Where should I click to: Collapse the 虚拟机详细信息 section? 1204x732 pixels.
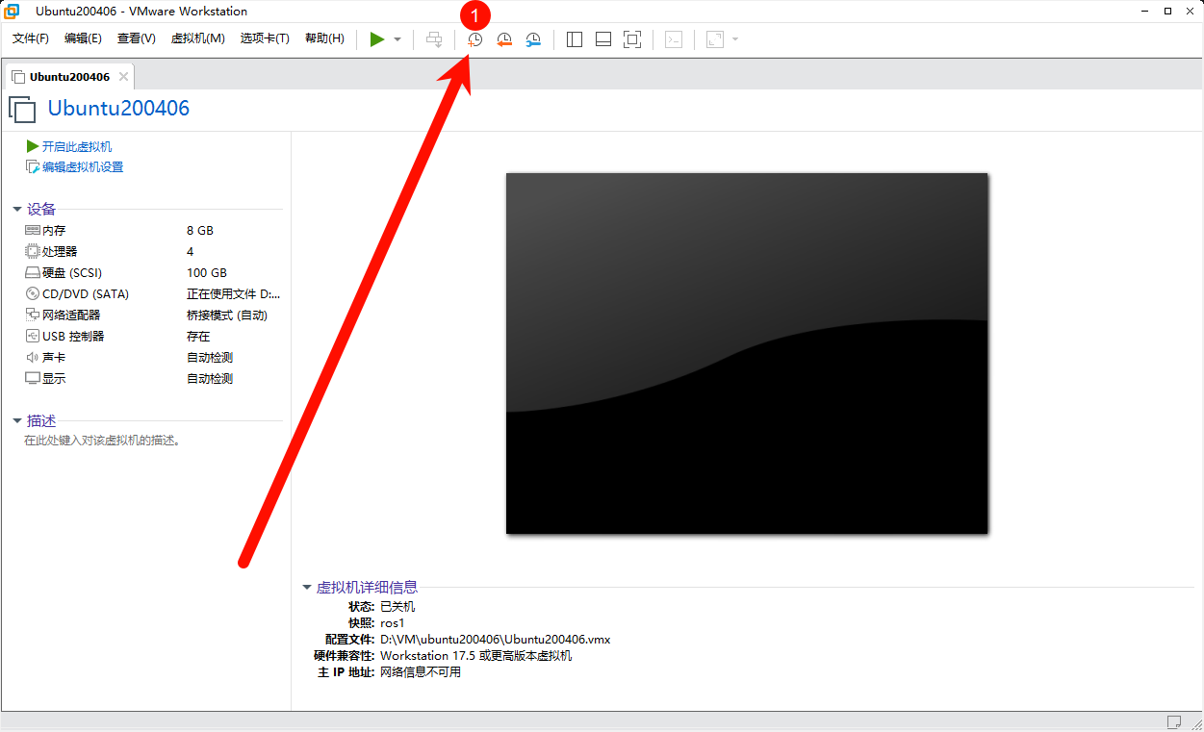[x=307, y=587]
